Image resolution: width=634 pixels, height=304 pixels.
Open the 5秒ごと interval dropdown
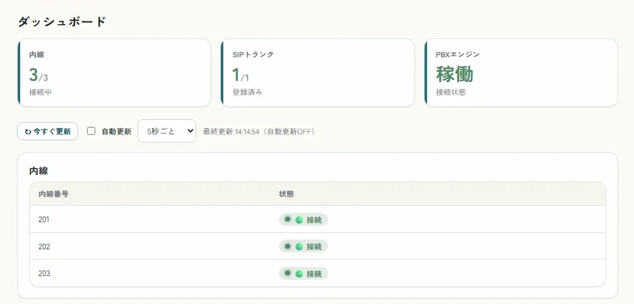(167, 131)
